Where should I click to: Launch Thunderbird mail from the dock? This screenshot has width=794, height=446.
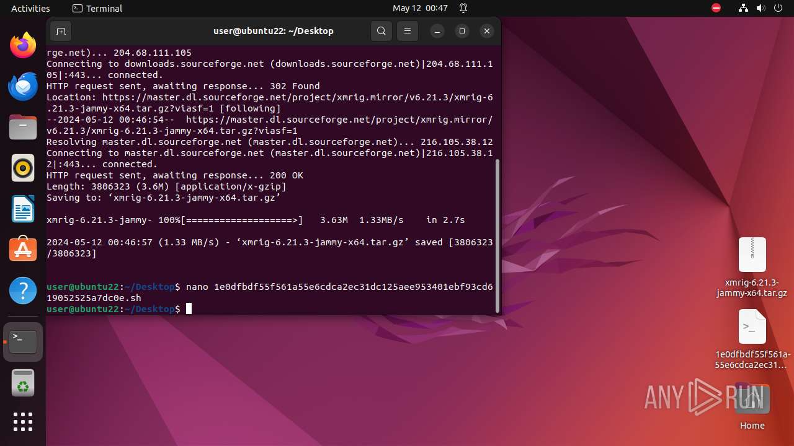click(x=23, y=86)
